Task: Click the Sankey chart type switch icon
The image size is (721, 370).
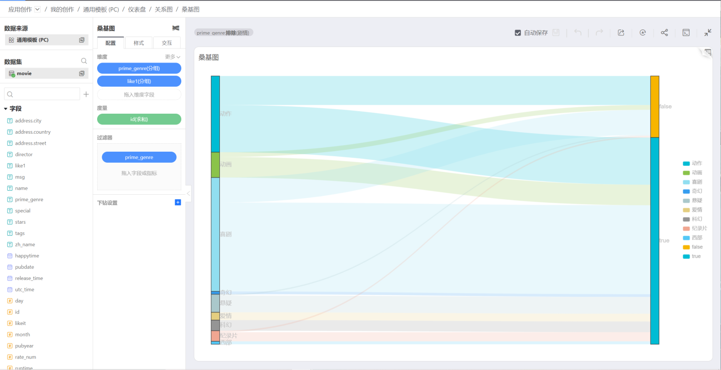Action: click(176, 29)
